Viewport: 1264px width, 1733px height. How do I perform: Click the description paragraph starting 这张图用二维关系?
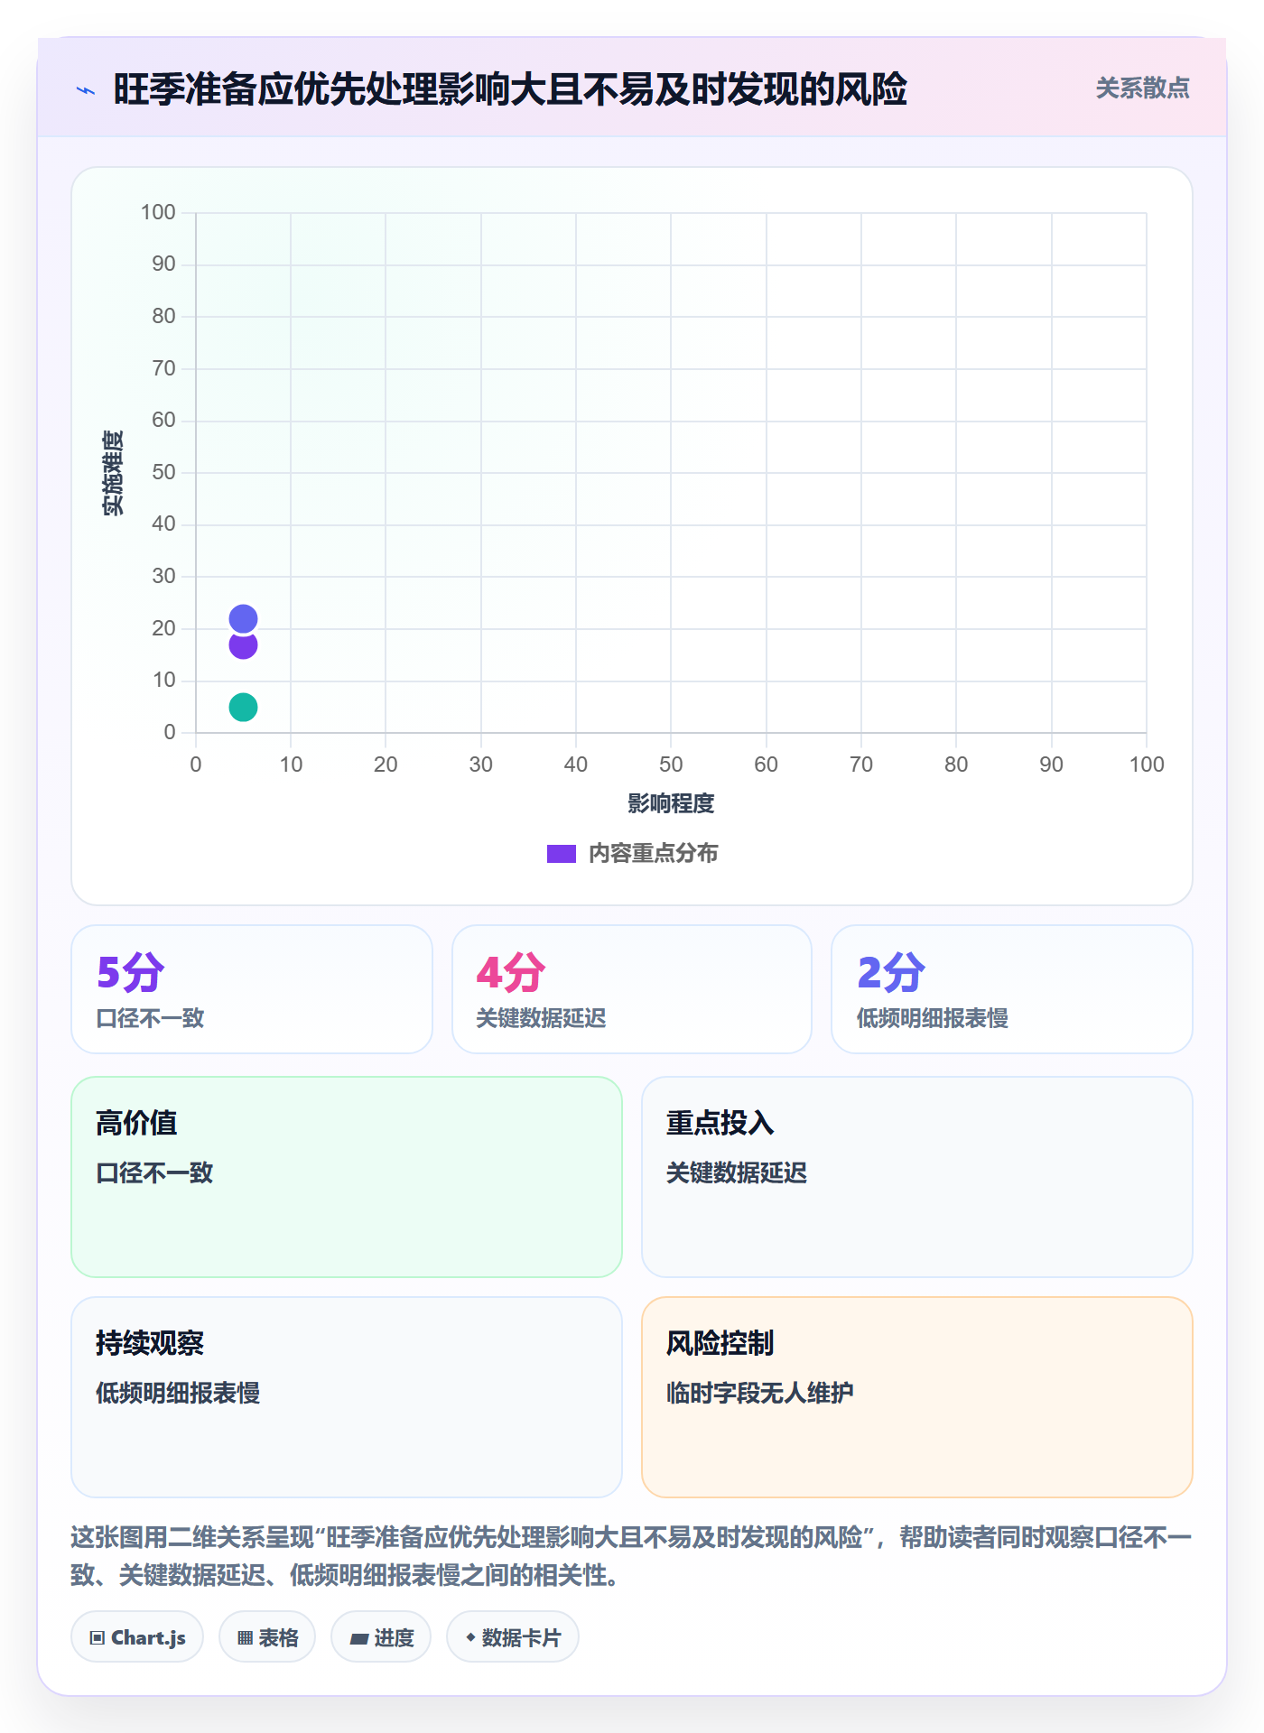pyautogui.click(x=632, y=1556)
